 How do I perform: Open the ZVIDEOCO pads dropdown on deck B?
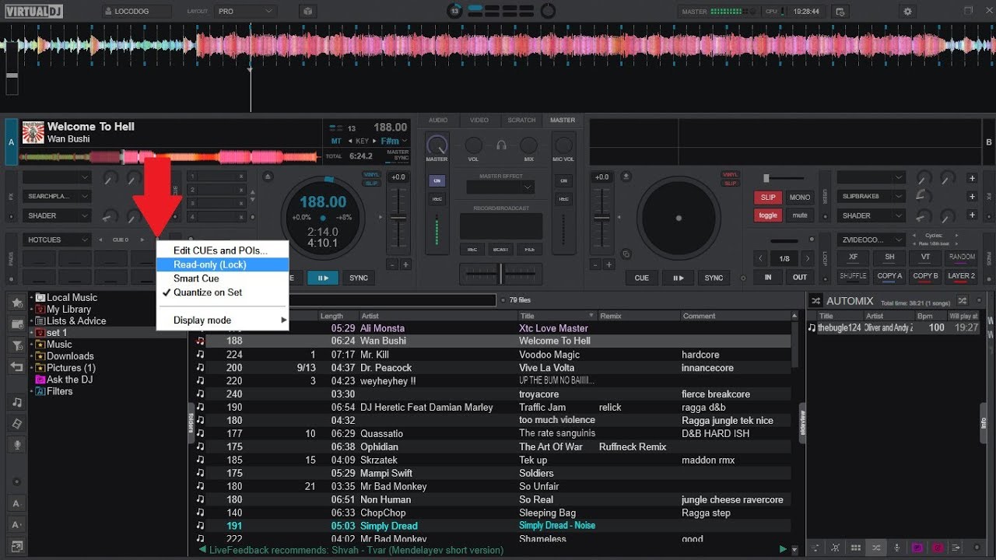point(871,240)
